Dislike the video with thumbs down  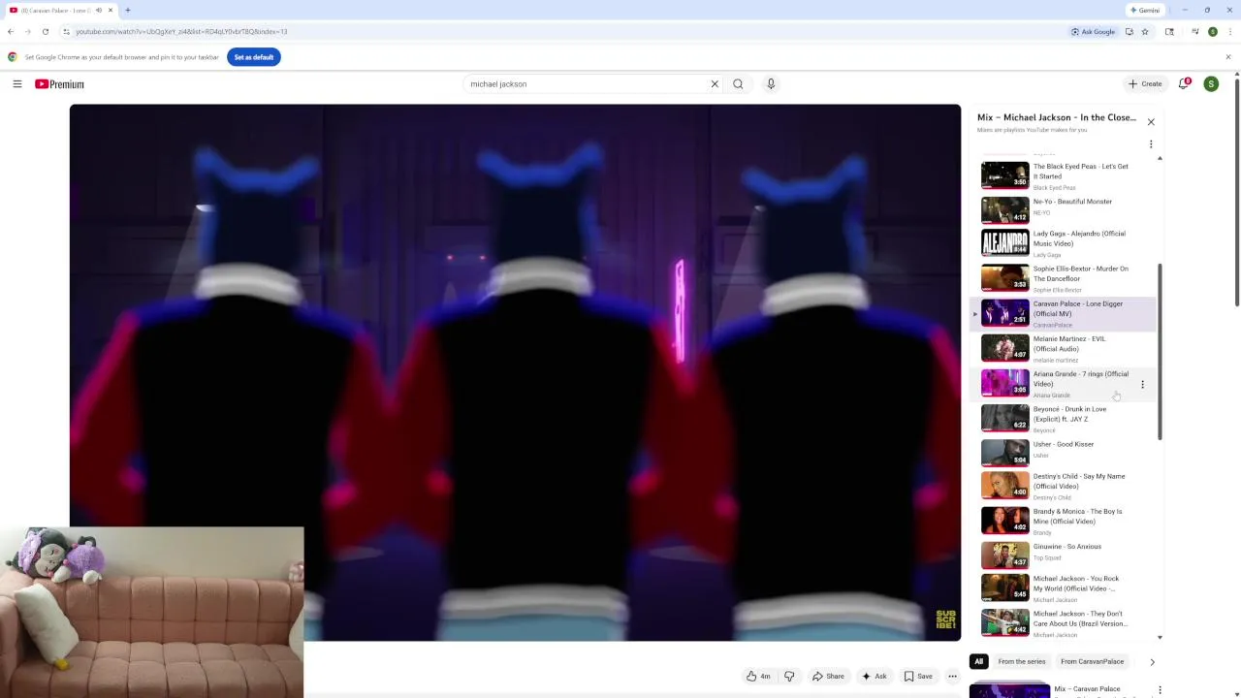click(789, 677)
